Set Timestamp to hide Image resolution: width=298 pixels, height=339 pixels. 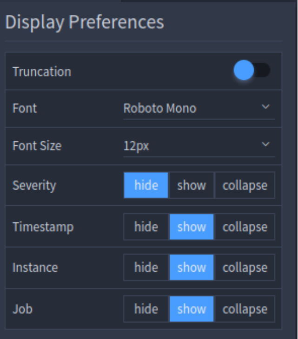[x=146, y=227]
